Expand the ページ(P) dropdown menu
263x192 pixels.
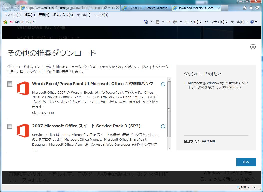[x=193, y=22]
